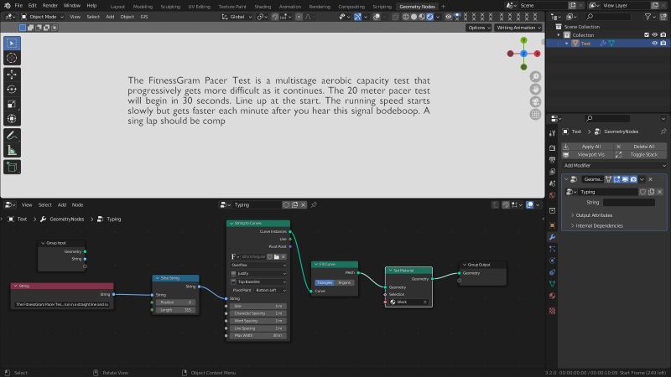Open the Scene properties tab

click(552, 183)
